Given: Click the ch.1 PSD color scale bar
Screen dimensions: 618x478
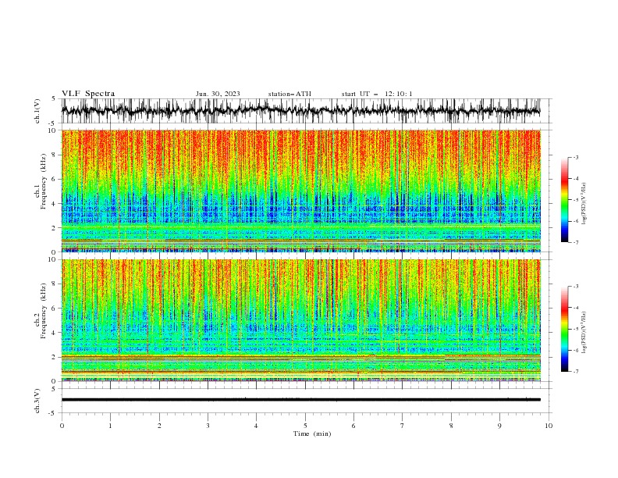Looking at the screenshot, I should coord(565,200).
